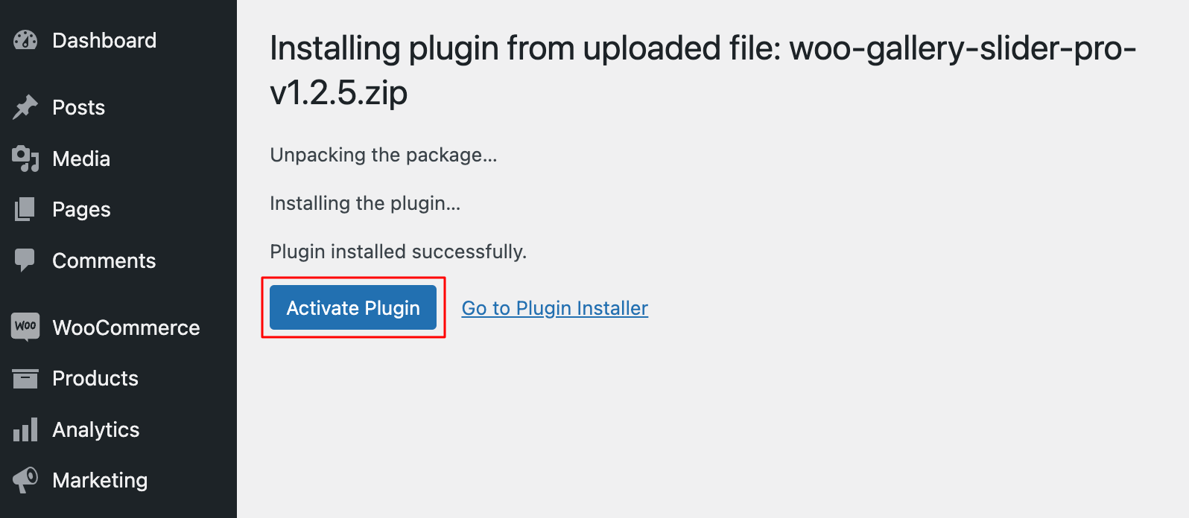1189x518 pixels.
Task: Go to Posts in sidebar
Action: click(x=78, y=107)
